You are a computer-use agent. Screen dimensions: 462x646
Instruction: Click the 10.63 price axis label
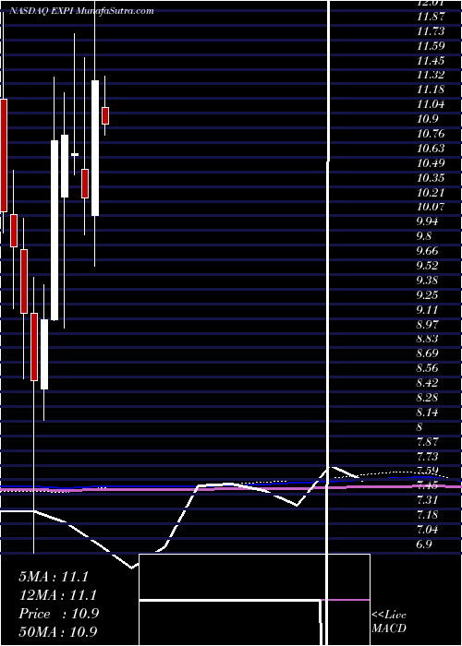(x=431, y=149)
